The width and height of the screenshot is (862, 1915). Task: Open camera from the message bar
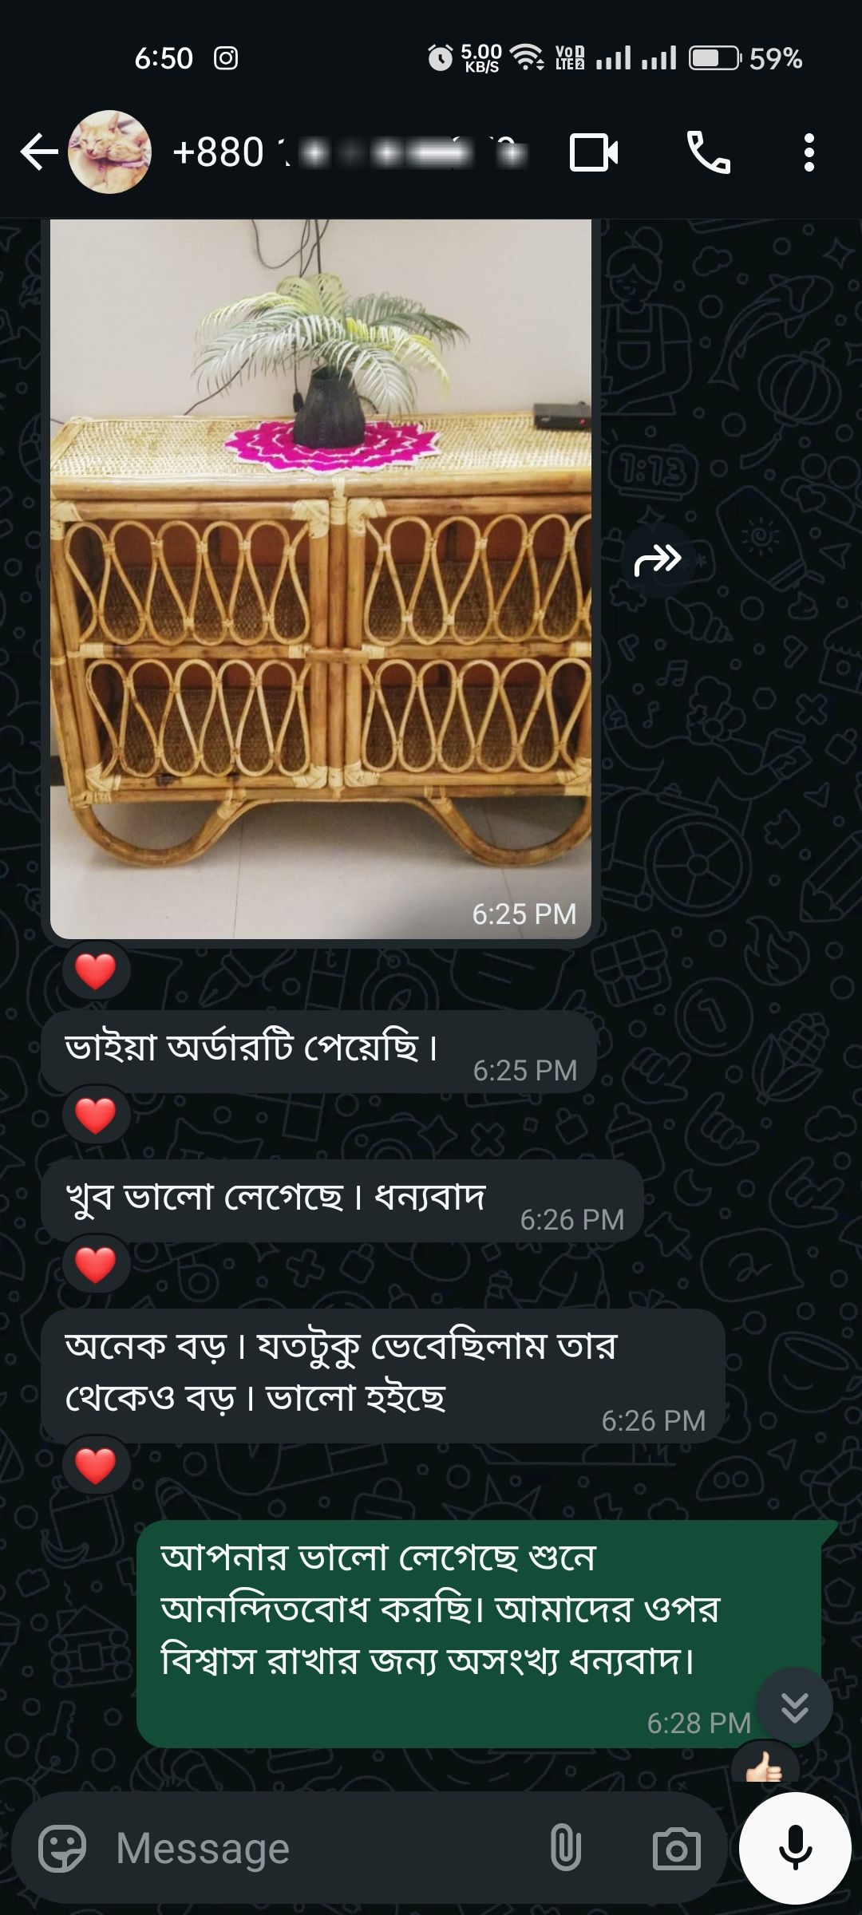click(676, 1848)
